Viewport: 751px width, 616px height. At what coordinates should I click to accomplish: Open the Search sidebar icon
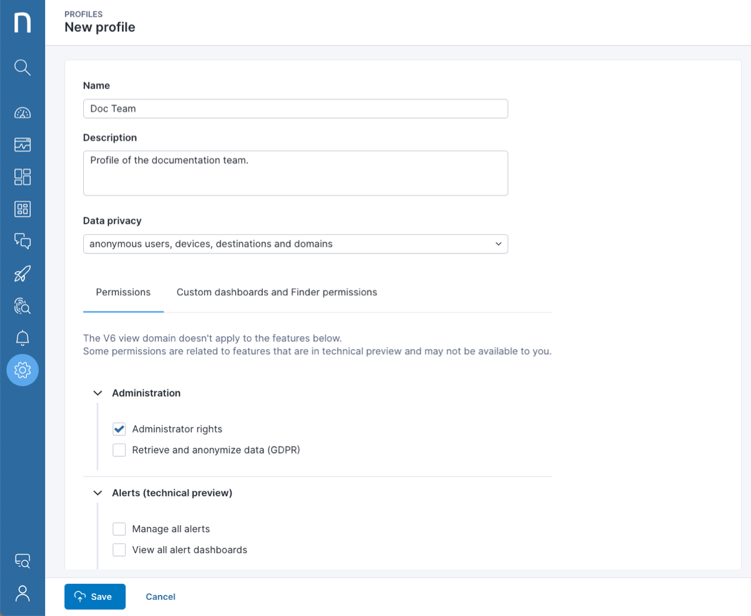click(x=22, y=67)
